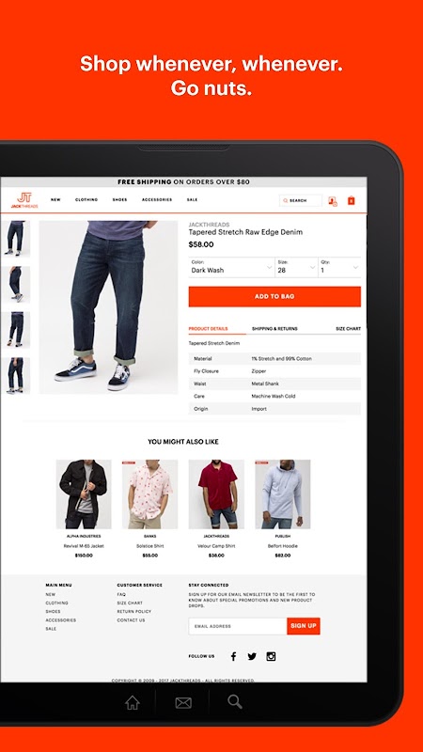Open the Clothing menu item
Screen dimensions: 423x752
(86, 199)
